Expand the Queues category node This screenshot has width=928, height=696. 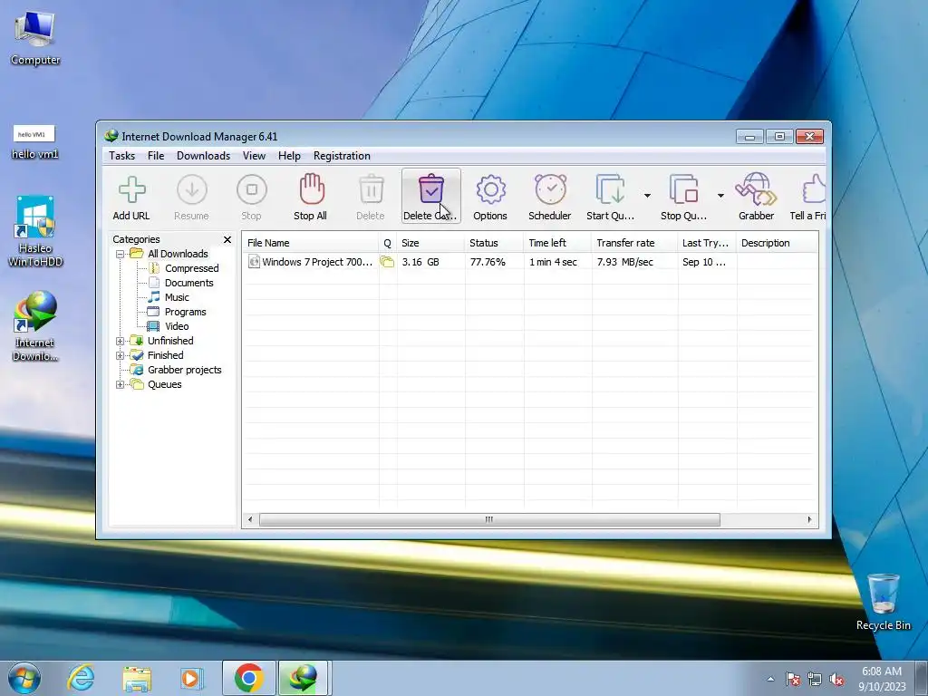[121, 384]
